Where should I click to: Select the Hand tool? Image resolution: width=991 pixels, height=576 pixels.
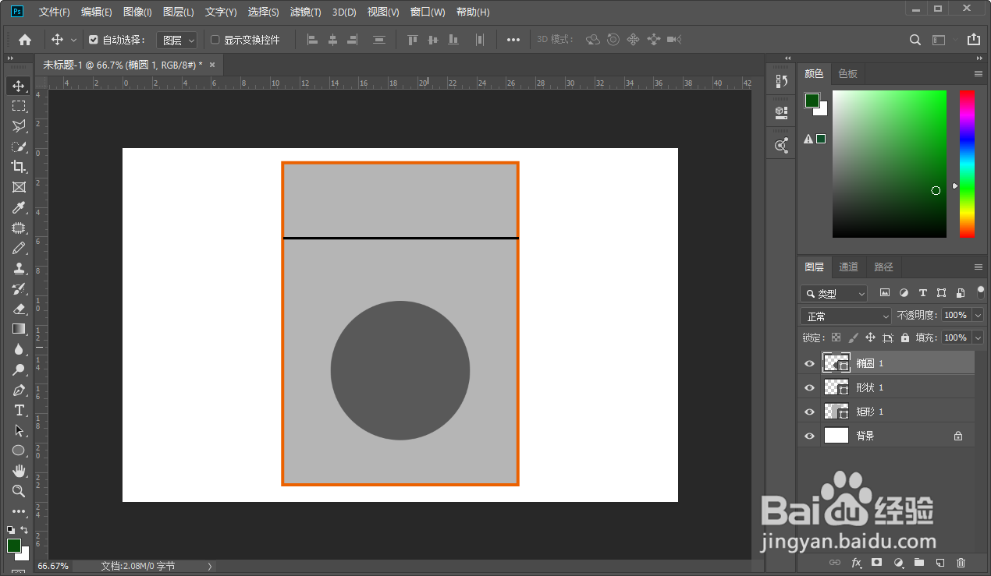[x=19, y=471]
